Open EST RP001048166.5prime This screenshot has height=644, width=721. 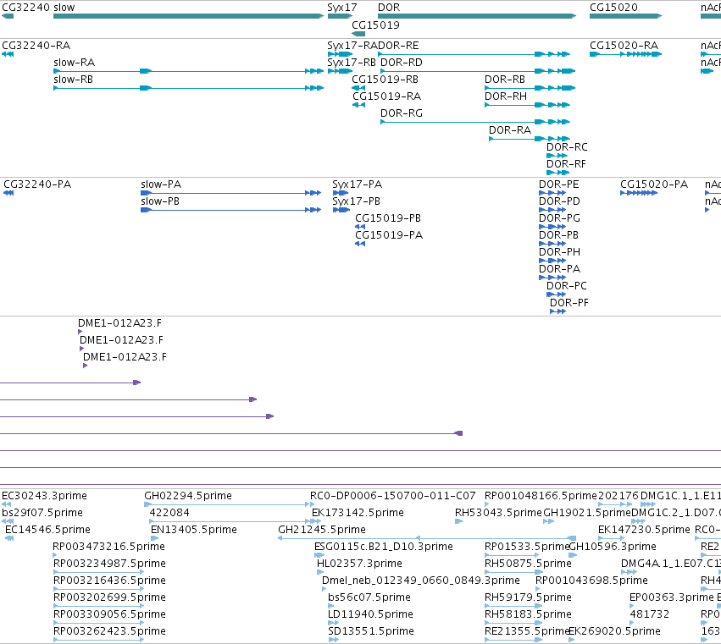coord(541,496)
